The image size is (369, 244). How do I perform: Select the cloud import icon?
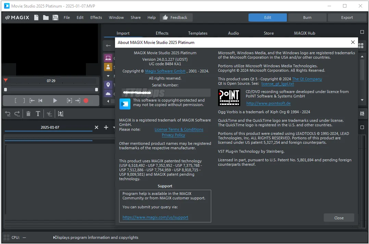pos(108,94)
